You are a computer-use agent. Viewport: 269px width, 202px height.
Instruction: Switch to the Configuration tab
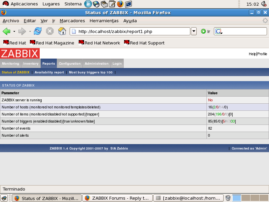[70, 63]
